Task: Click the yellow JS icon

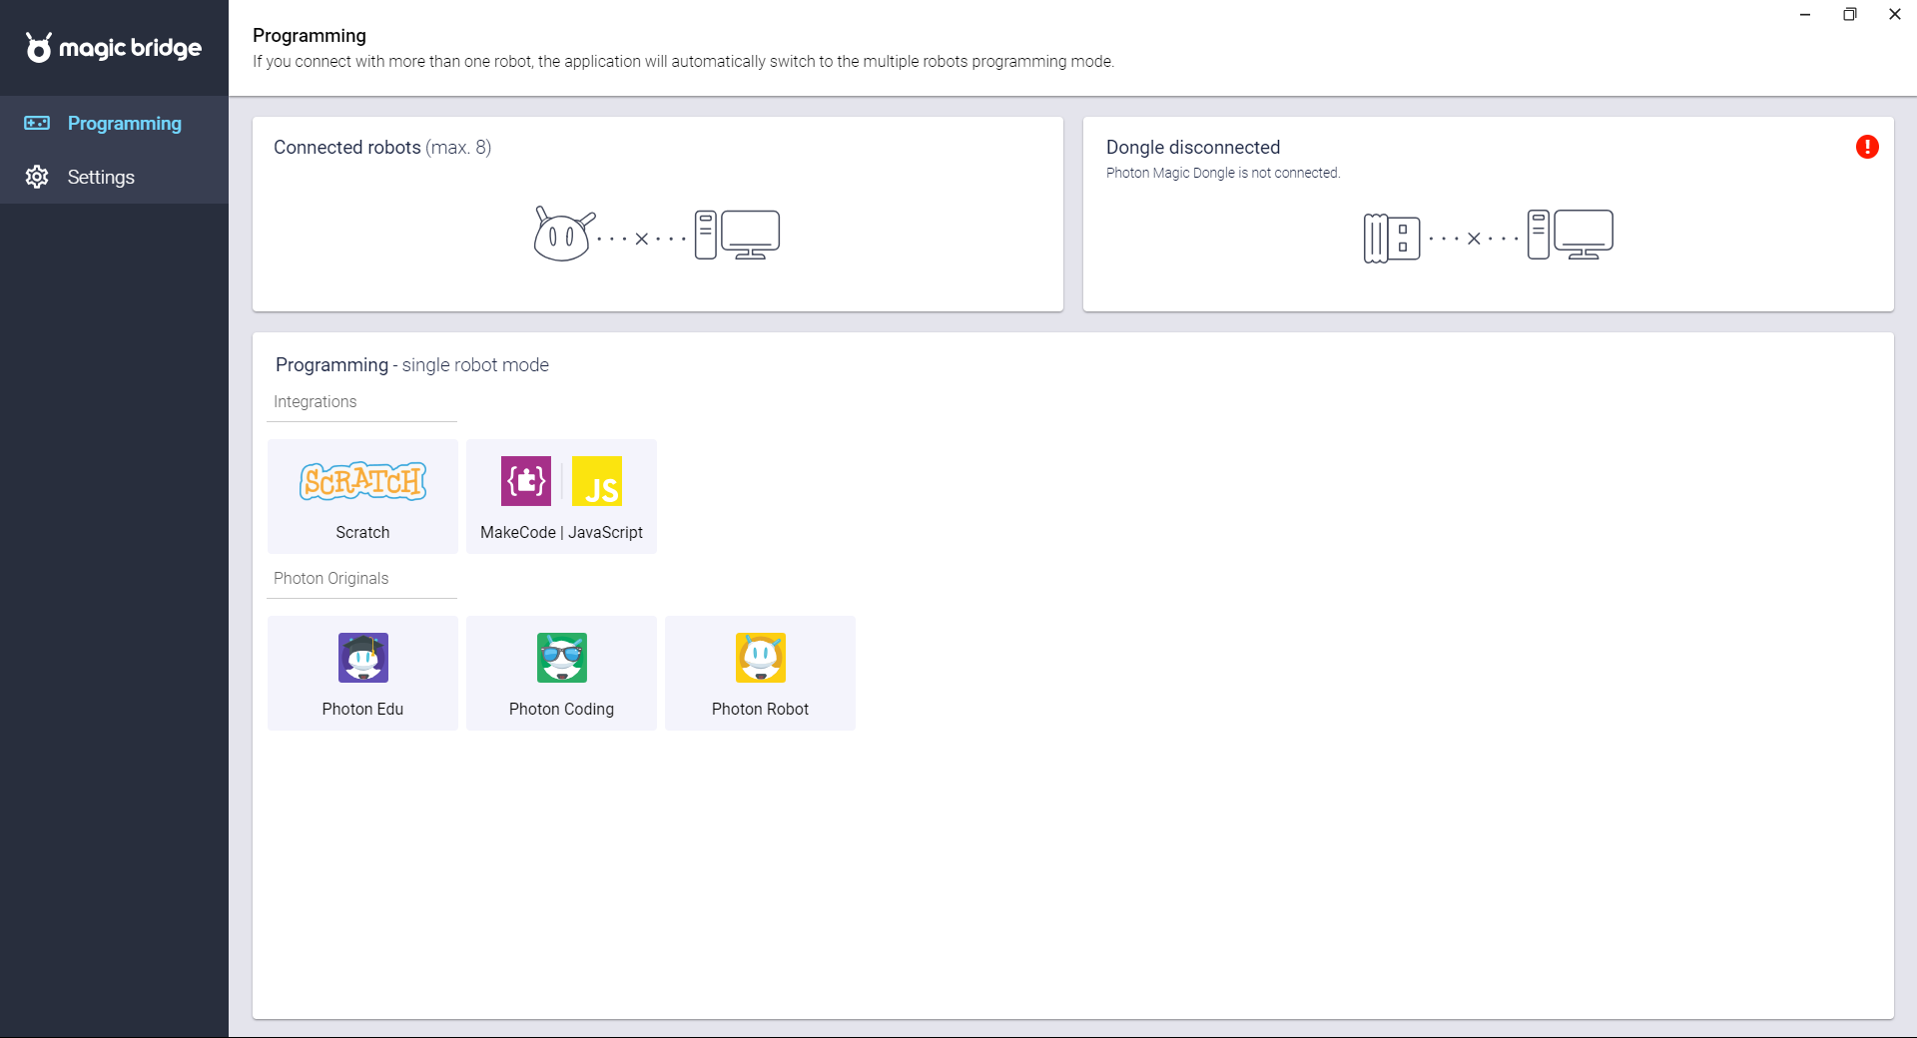Action: [x=597, y=481]
